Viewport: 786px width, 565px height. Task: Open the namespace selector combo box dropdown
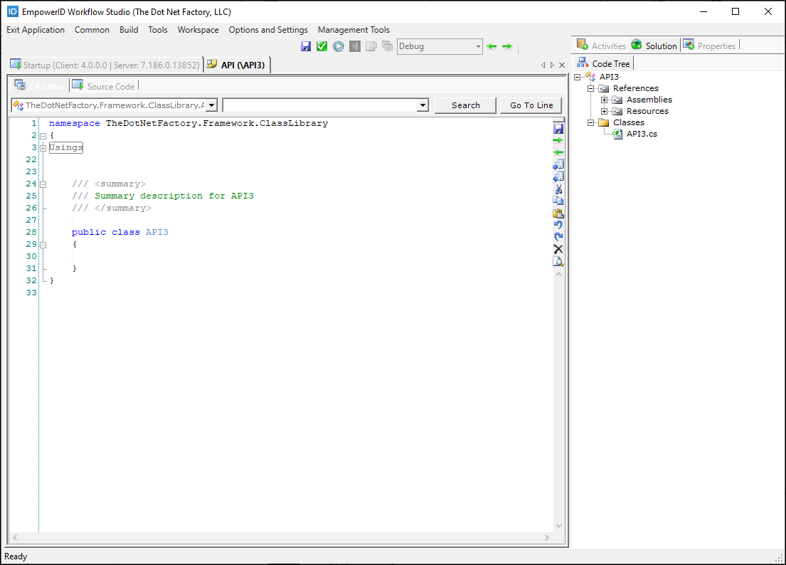point(211,105)
